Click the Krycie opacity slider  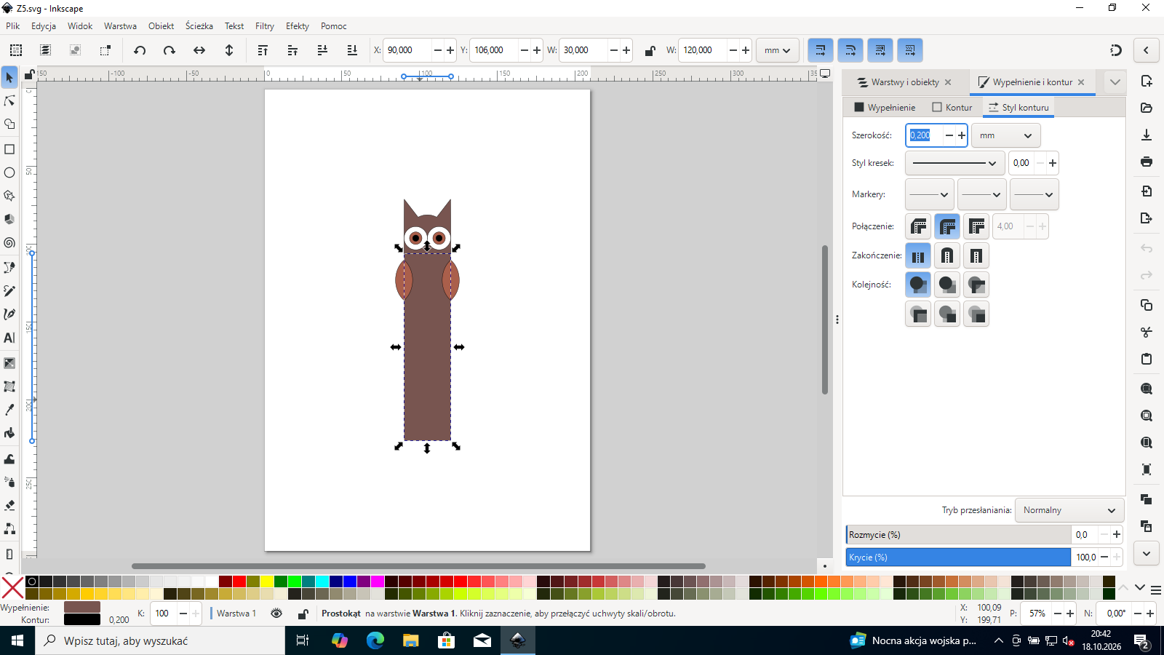[958, 557]
